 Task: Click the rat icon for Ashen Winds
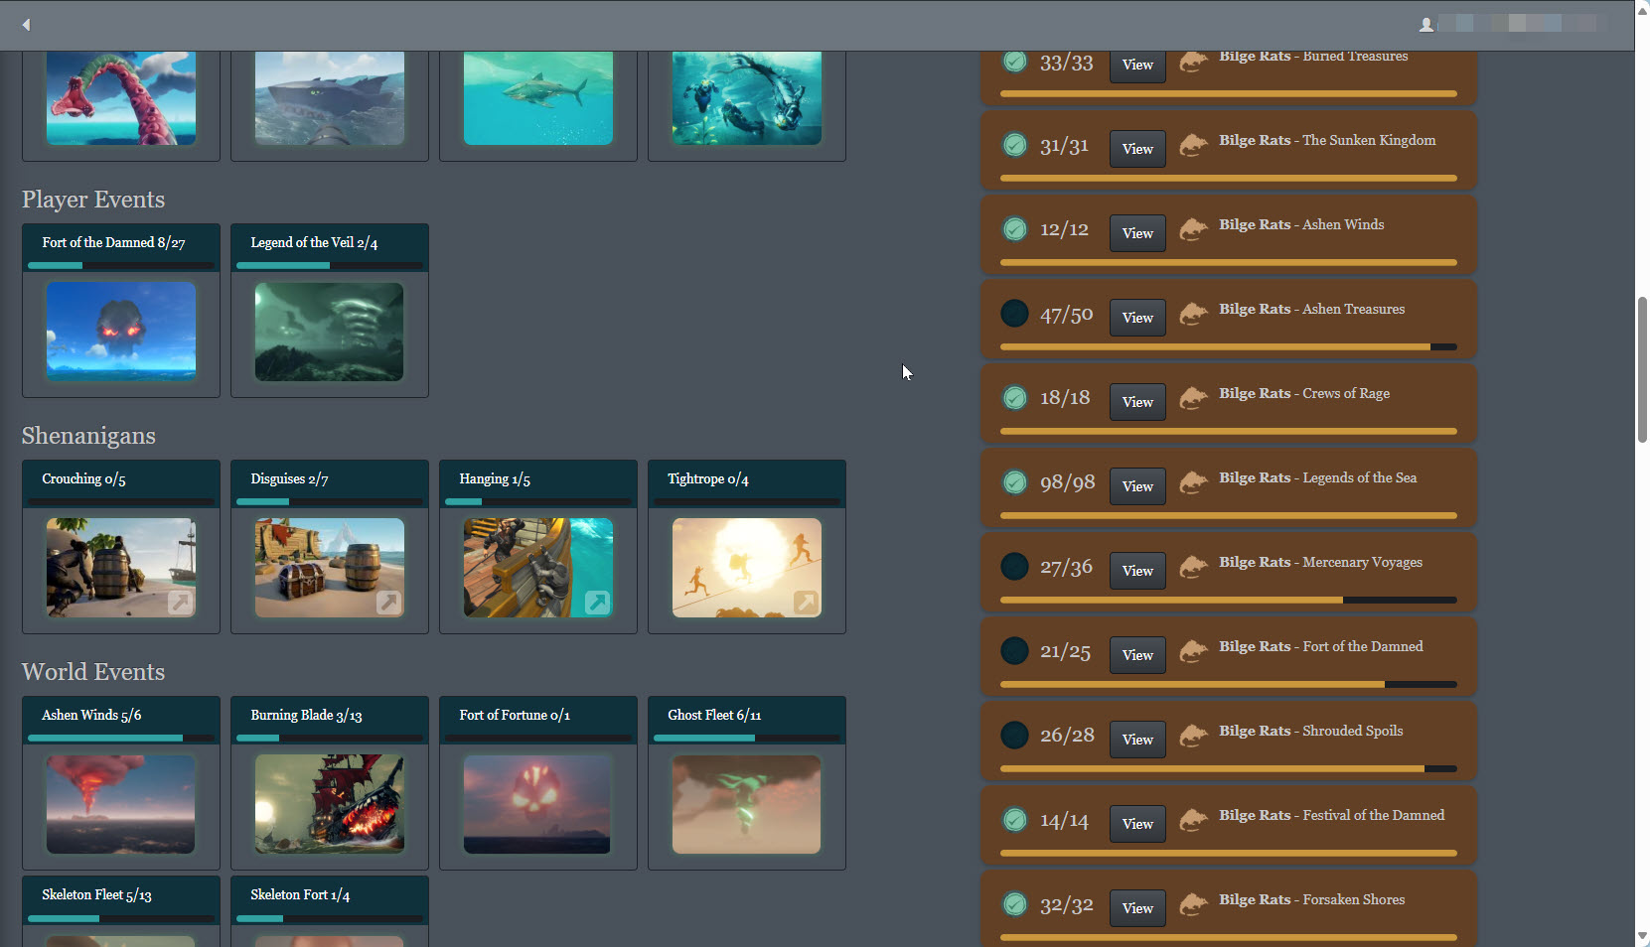[1193, 230]
